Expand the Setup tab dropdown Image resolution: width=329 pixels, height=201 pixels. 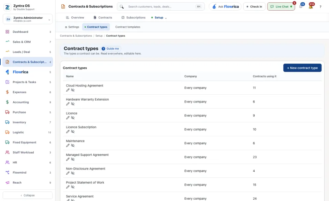[x=159, y=17]
